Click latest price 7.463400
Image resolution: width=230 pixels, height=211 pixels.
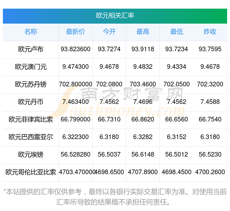point(76,102)
